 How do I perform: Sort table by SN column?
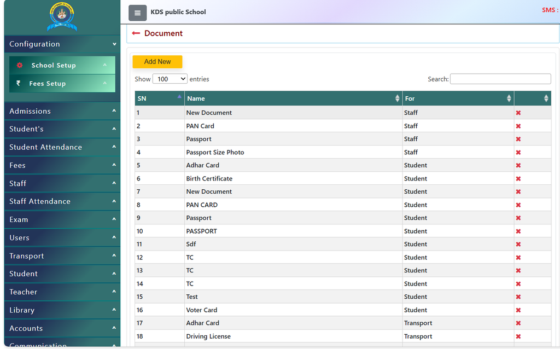click(x=159, y=98)
